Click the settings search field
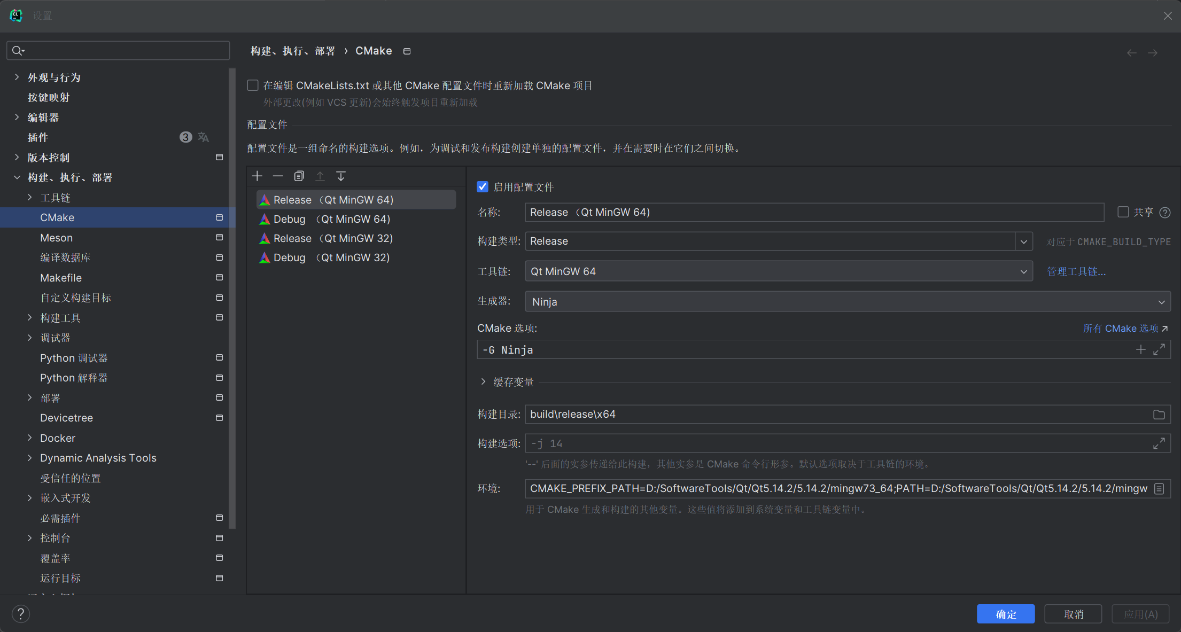 tap(123, 51)
